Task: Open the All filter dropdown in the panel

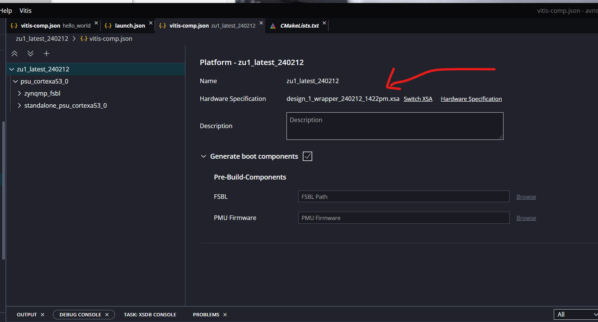Action: (576, 314)
